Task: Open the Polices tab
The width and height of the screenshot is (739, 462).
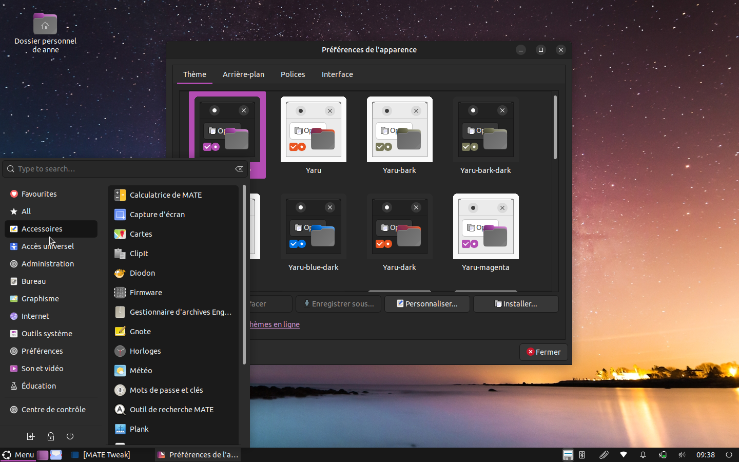Action: (x=293, y=74)
